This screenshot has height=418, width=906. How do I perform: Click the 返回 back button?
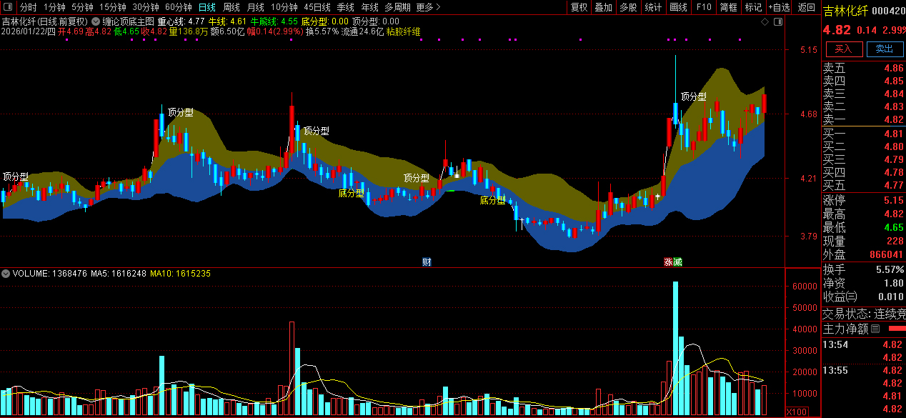(x=806, y=7)
